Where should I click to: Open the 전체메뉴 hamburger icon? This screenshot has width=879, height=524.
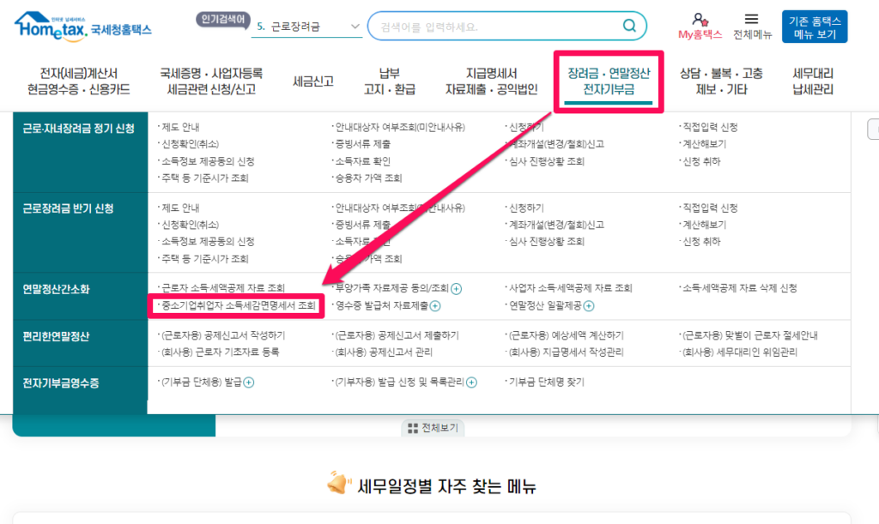point(749,20)
